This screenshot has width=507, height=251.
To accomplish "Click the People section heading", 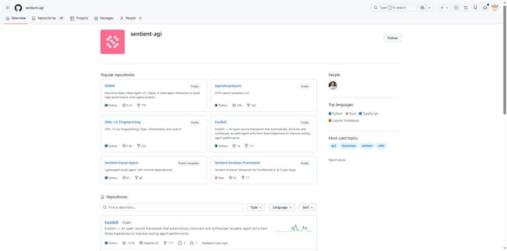I will (x=334, y=75).
